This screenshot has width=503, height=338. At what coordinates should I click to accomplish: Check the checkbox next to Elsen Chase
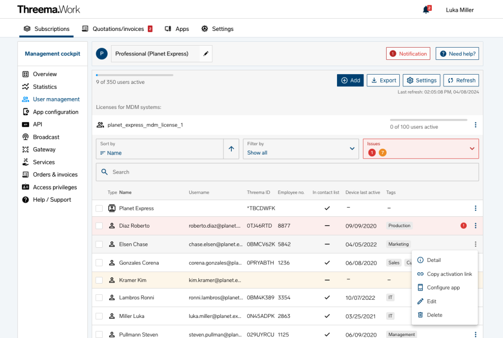tap(99, 244)
